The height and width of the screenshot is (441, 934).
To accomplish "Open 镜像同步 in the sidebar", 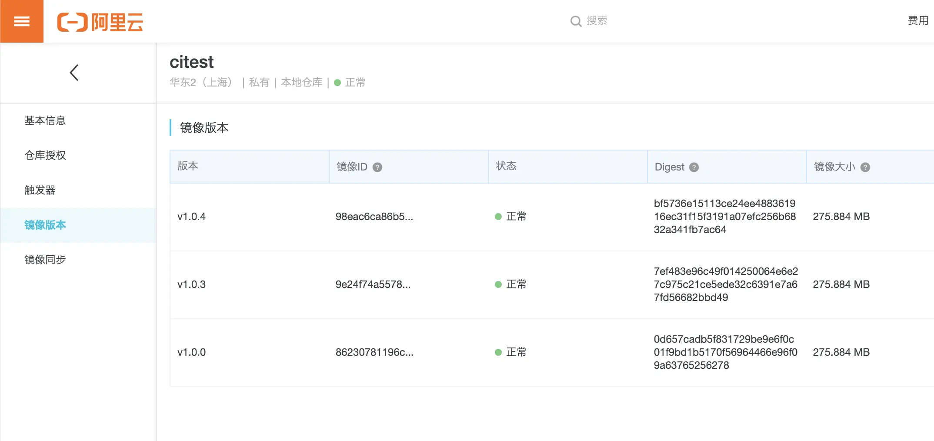I will coord(45,260).
